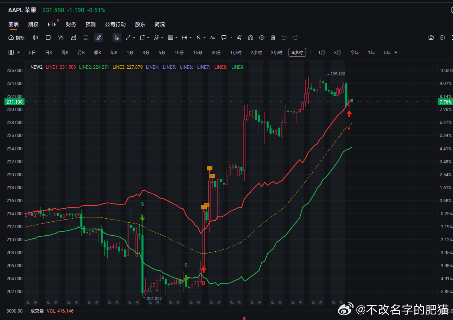The image size is (453, 320).
Task: Select the arrow cursor tool
Action: point(117,37)
